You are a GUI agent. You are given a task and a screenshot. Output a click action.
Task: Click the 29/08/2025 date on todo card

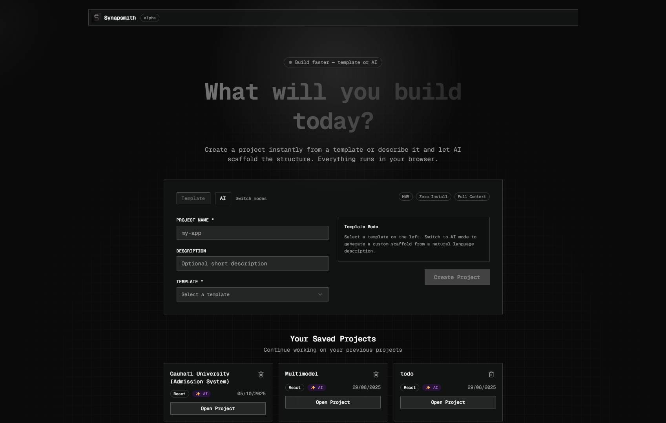[482, 387]
